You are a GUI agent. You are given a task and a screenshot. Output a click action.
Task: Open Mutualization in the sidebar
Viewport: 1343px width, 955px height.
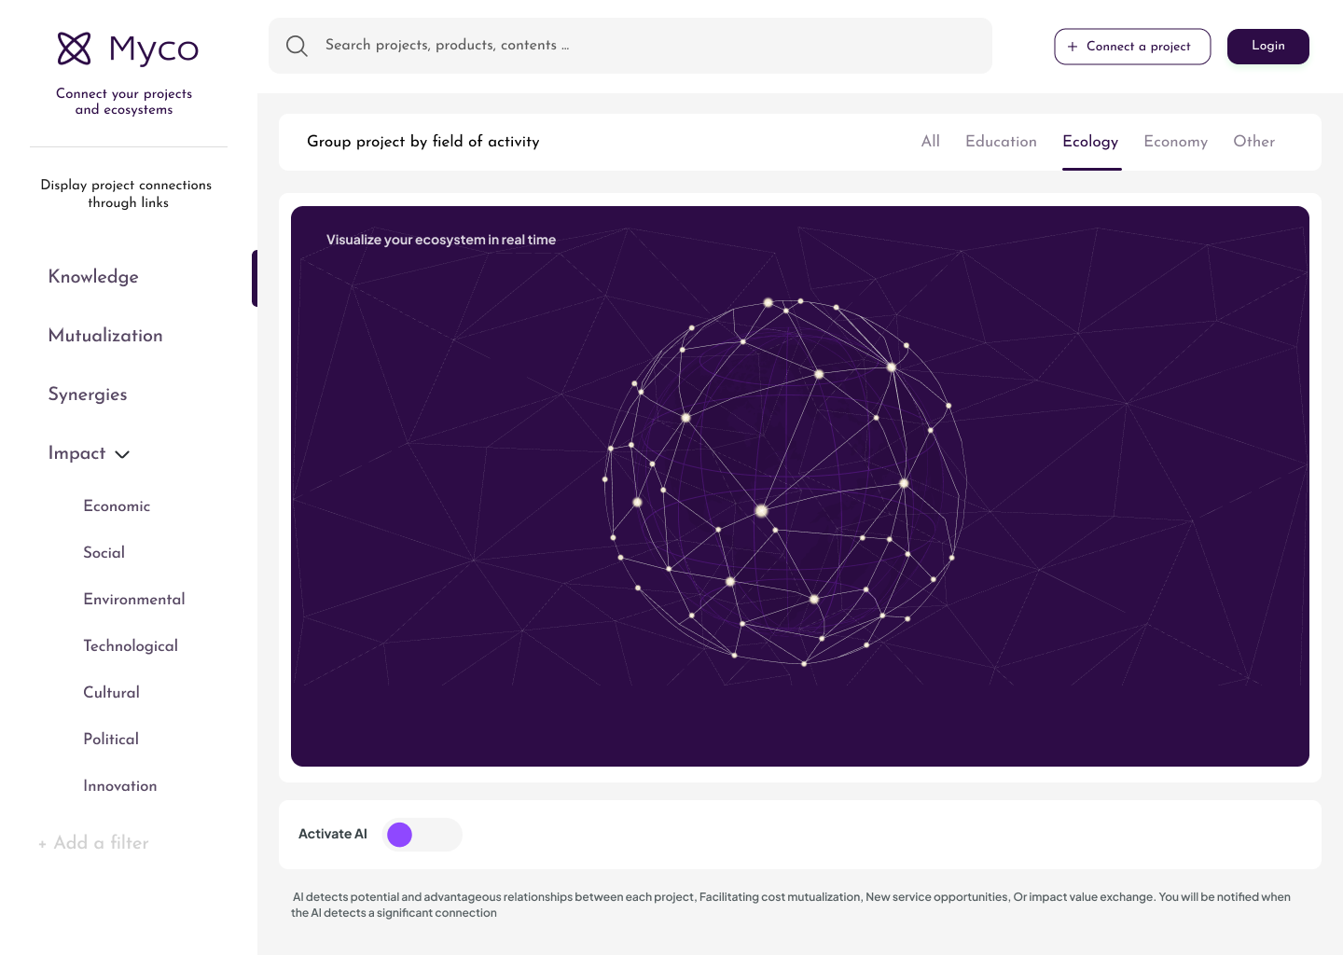pyautogui.click(x=105, y=336)
